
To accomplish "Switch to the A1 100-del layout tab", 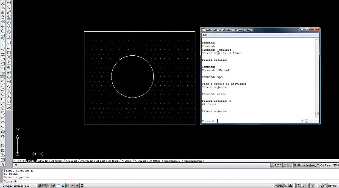I will pyautogui.click(x=57, y=161).
